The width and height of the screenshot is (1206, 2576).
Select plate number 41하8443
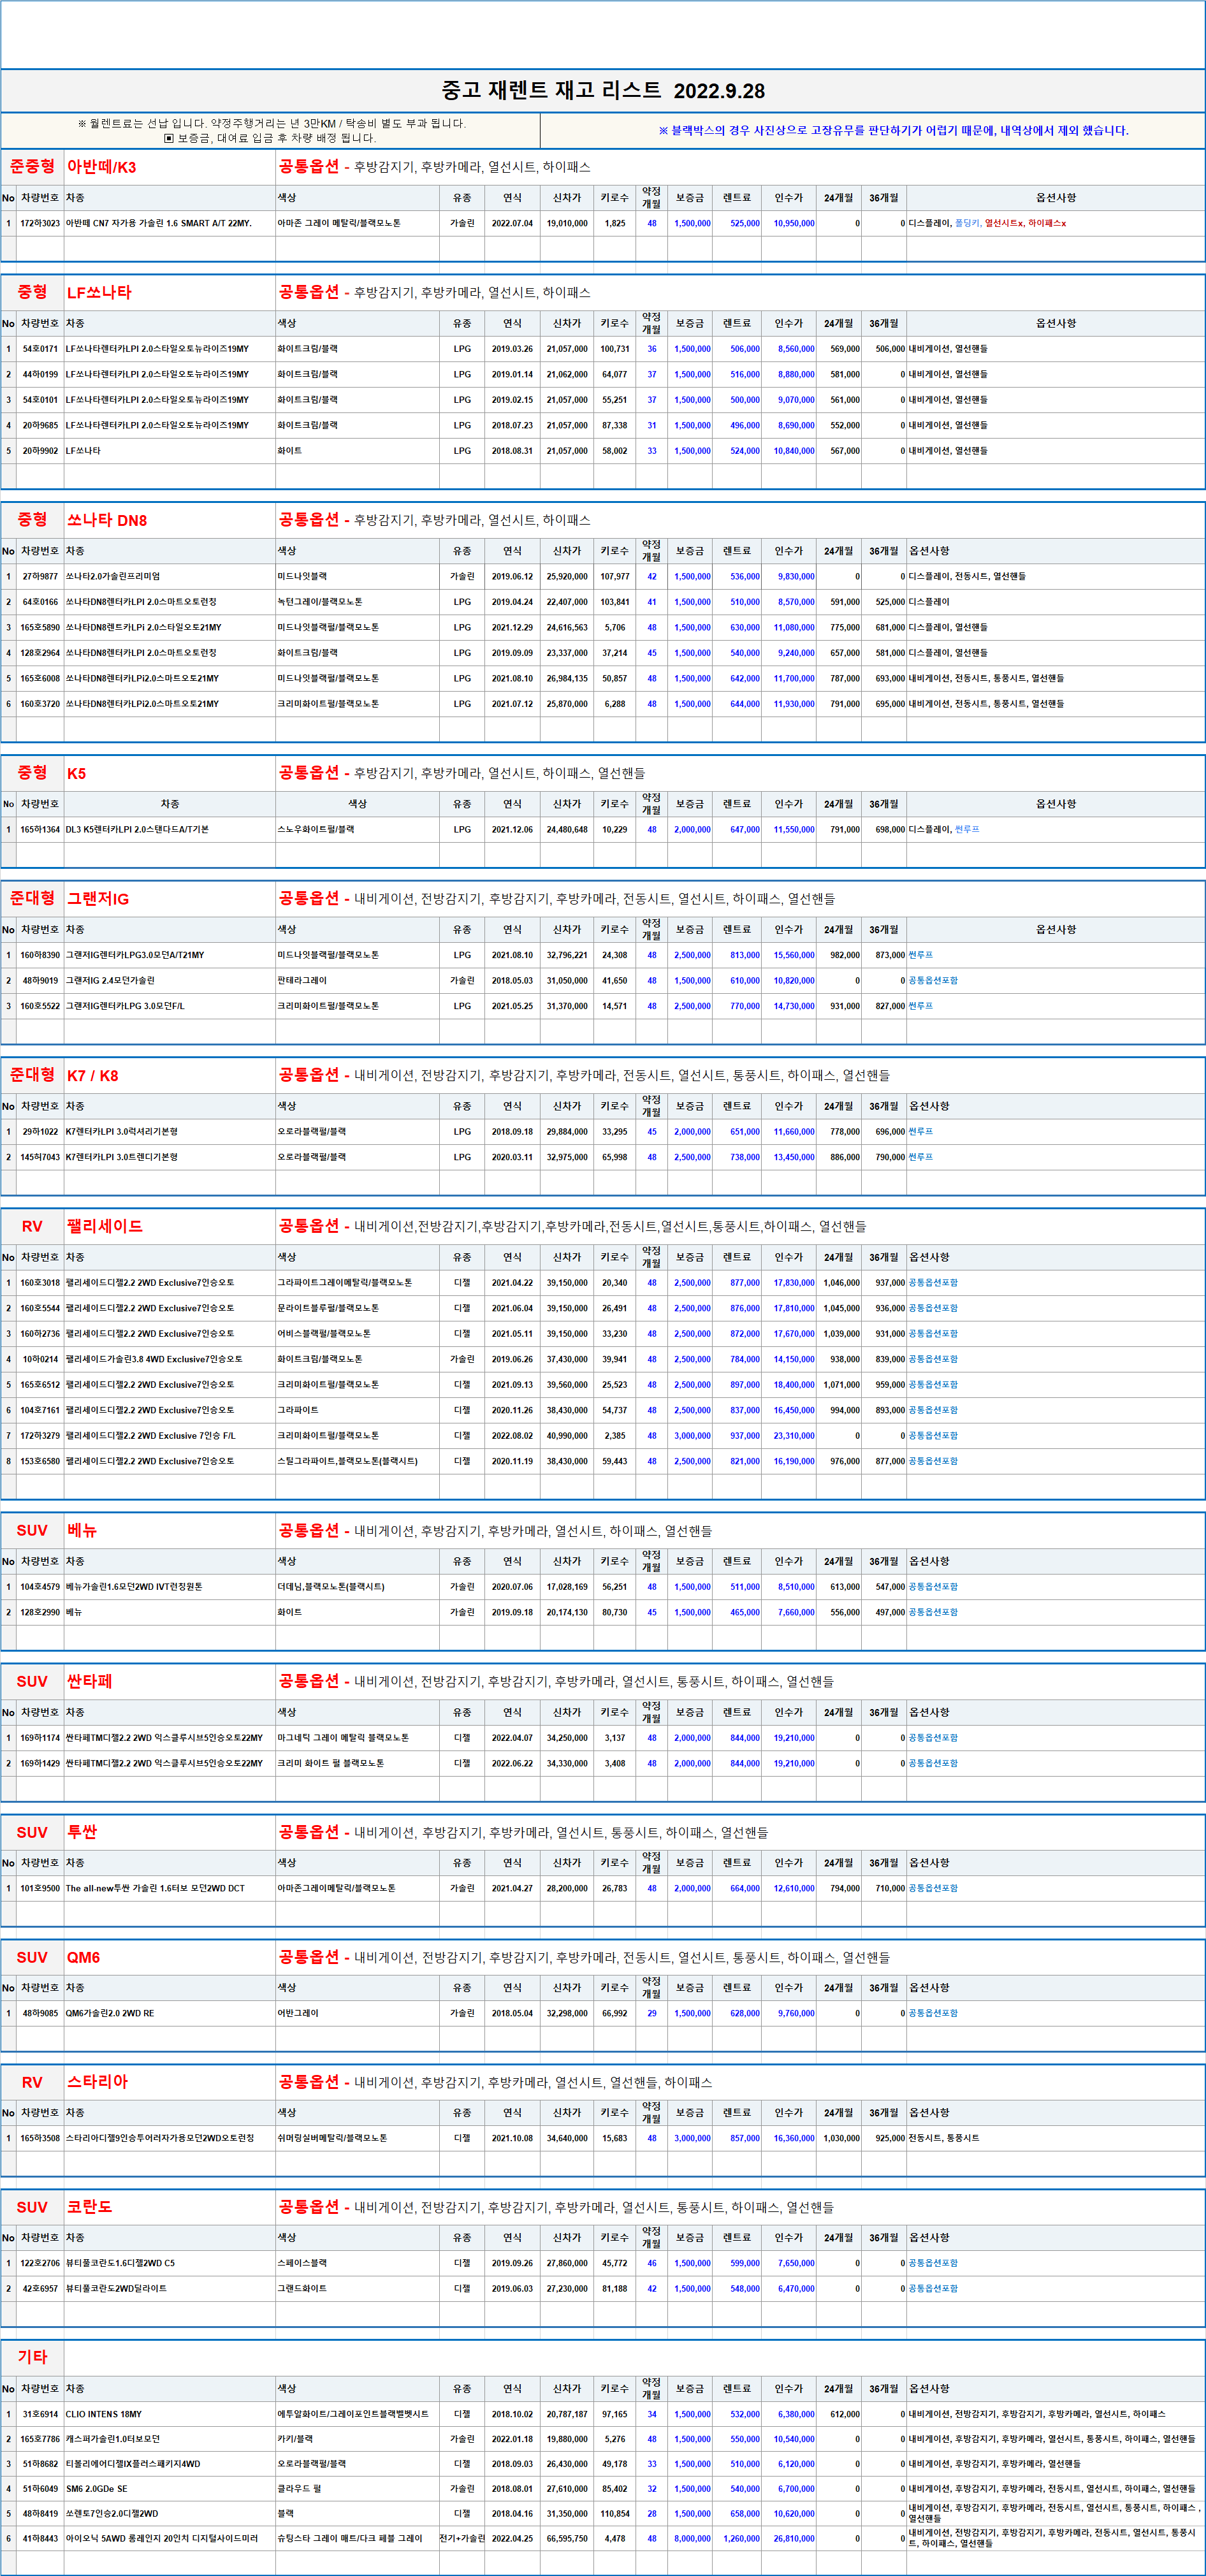tap(40, 2538)
